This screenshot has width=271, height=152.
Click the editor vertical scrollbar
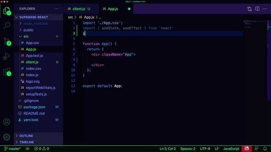(269, 60)
